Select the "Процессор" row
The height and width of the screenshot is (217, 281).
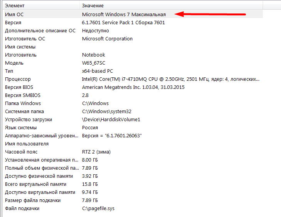(18, 79)
